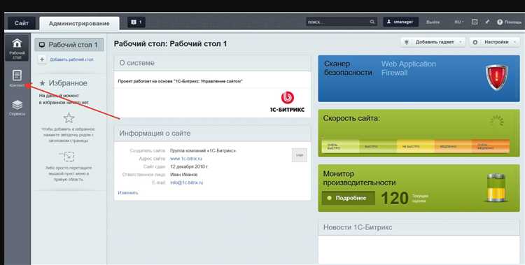525x265 pixels.
Task: Switch to the Администрирование tab
Action: (x=79, y=23)
